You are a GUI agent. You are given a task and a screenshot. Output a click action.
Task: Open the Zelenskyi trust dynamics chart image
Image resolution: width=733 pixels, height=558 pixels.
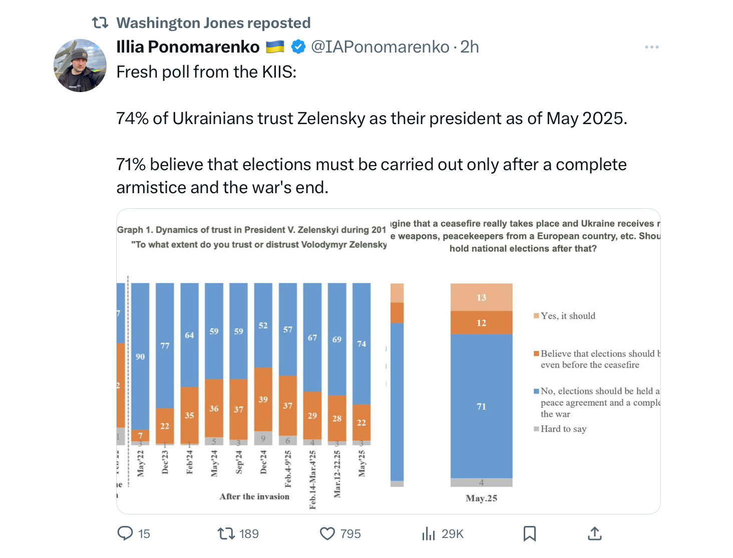tap(252, 361)
